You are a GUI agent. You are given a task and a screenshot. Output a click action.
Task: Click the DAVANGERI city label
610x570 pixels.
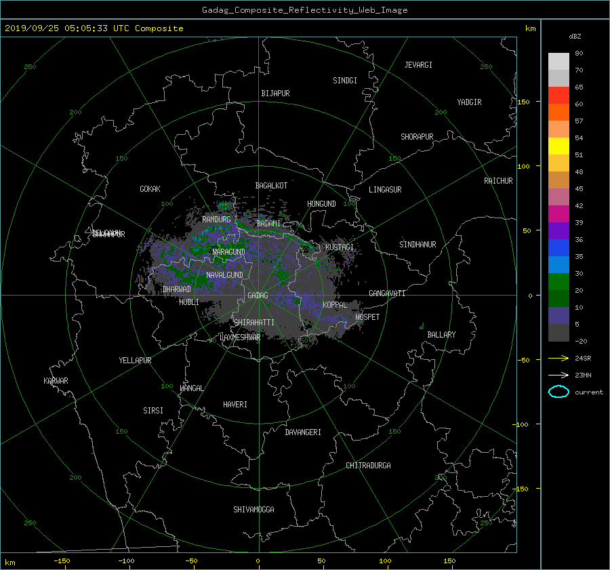303,432
